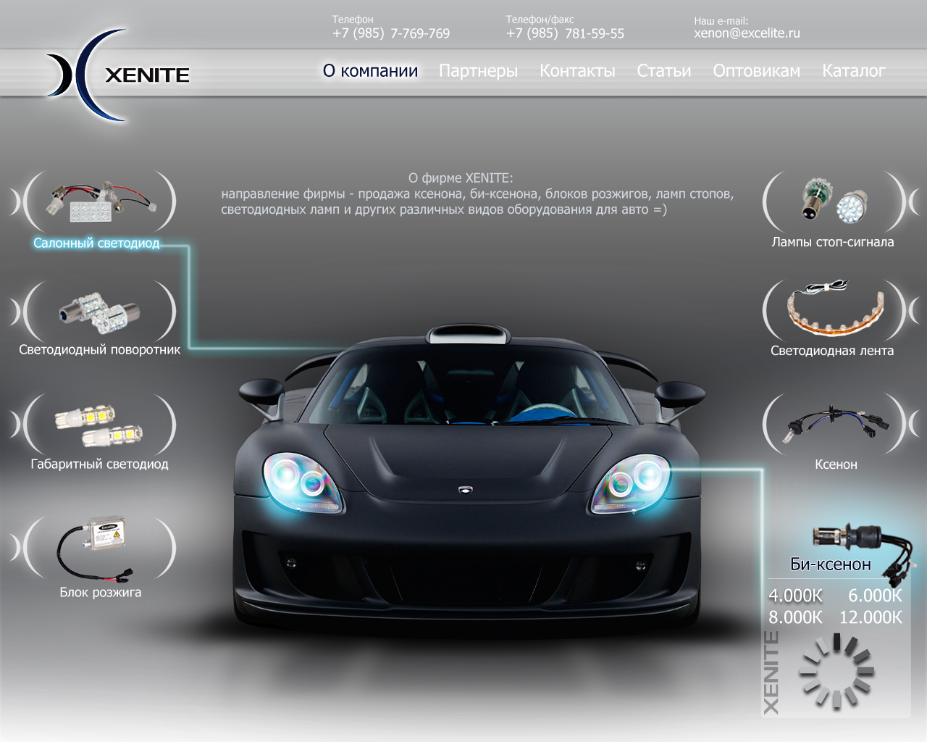Click phone number +7 (985) 7-769-769
The width and height of the screenshot is (927, 742).
(x=391, y=33)
